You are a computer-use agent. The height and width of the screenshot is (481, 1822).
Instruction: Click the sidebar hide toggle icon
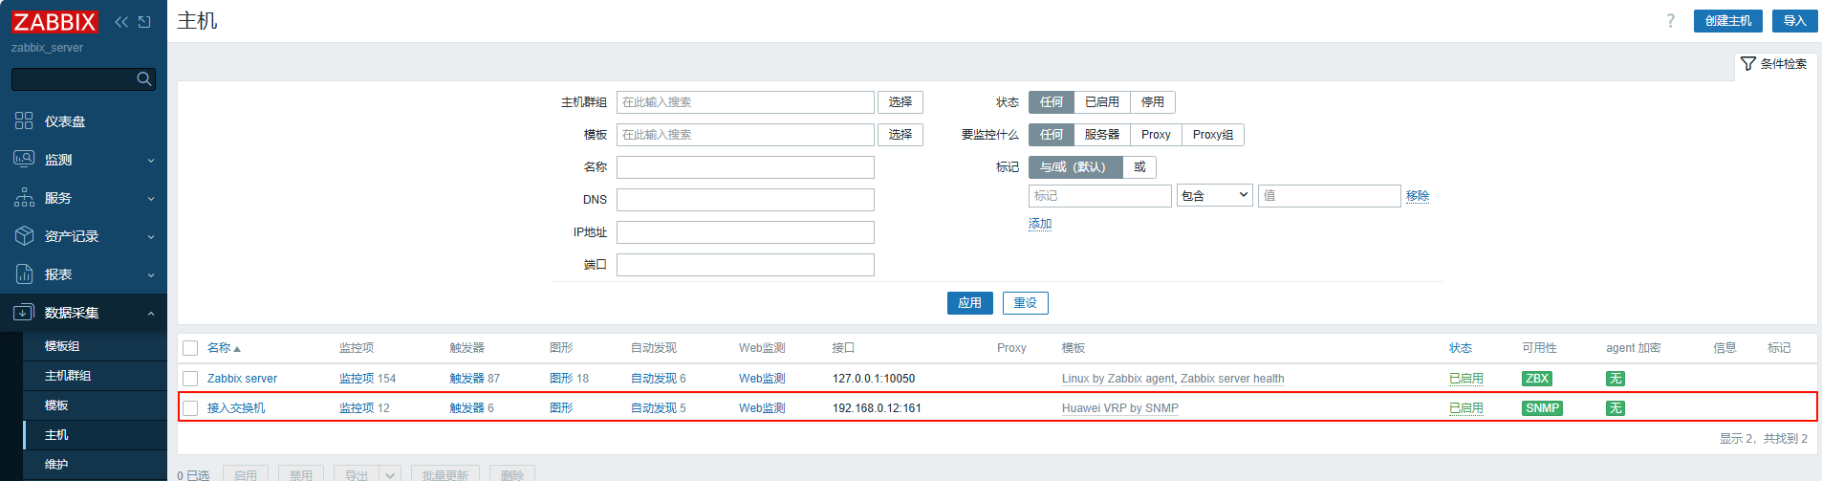click(144, 22)
